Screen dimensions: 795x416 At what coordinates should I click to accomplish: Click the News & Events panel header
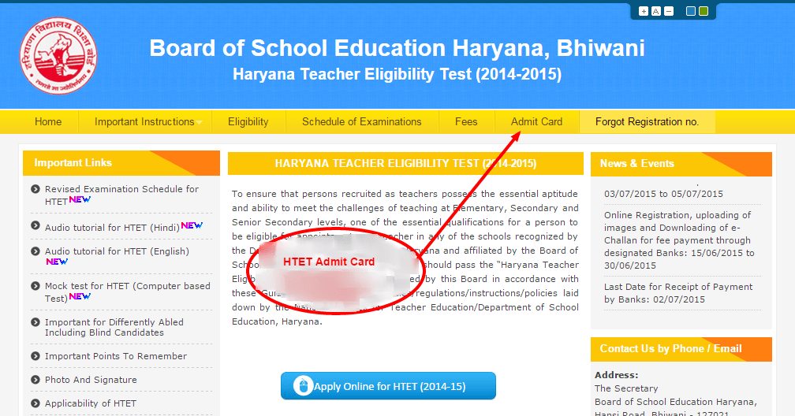[681, 164]
